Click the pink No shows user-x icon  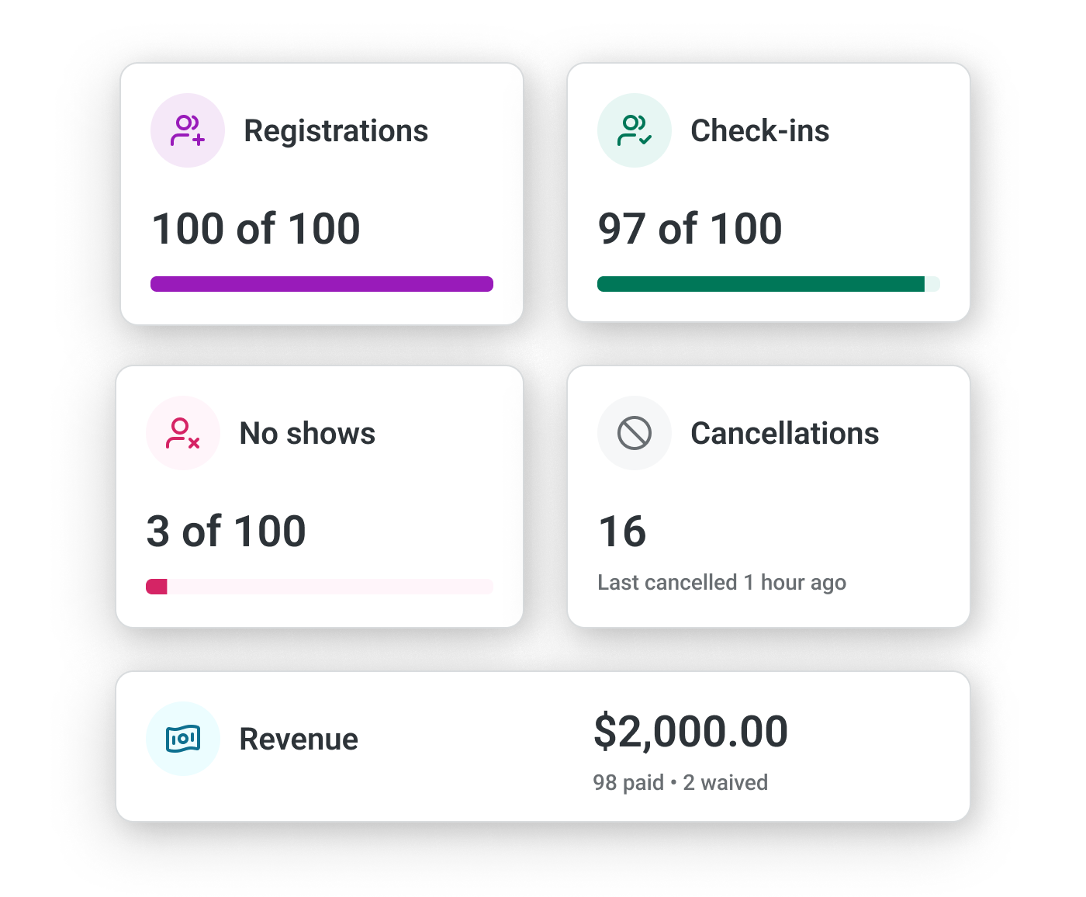click(183, 433)
